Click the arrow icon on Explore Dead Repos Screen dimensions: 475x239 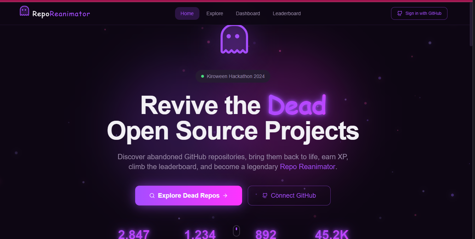[x=225, y=196]
